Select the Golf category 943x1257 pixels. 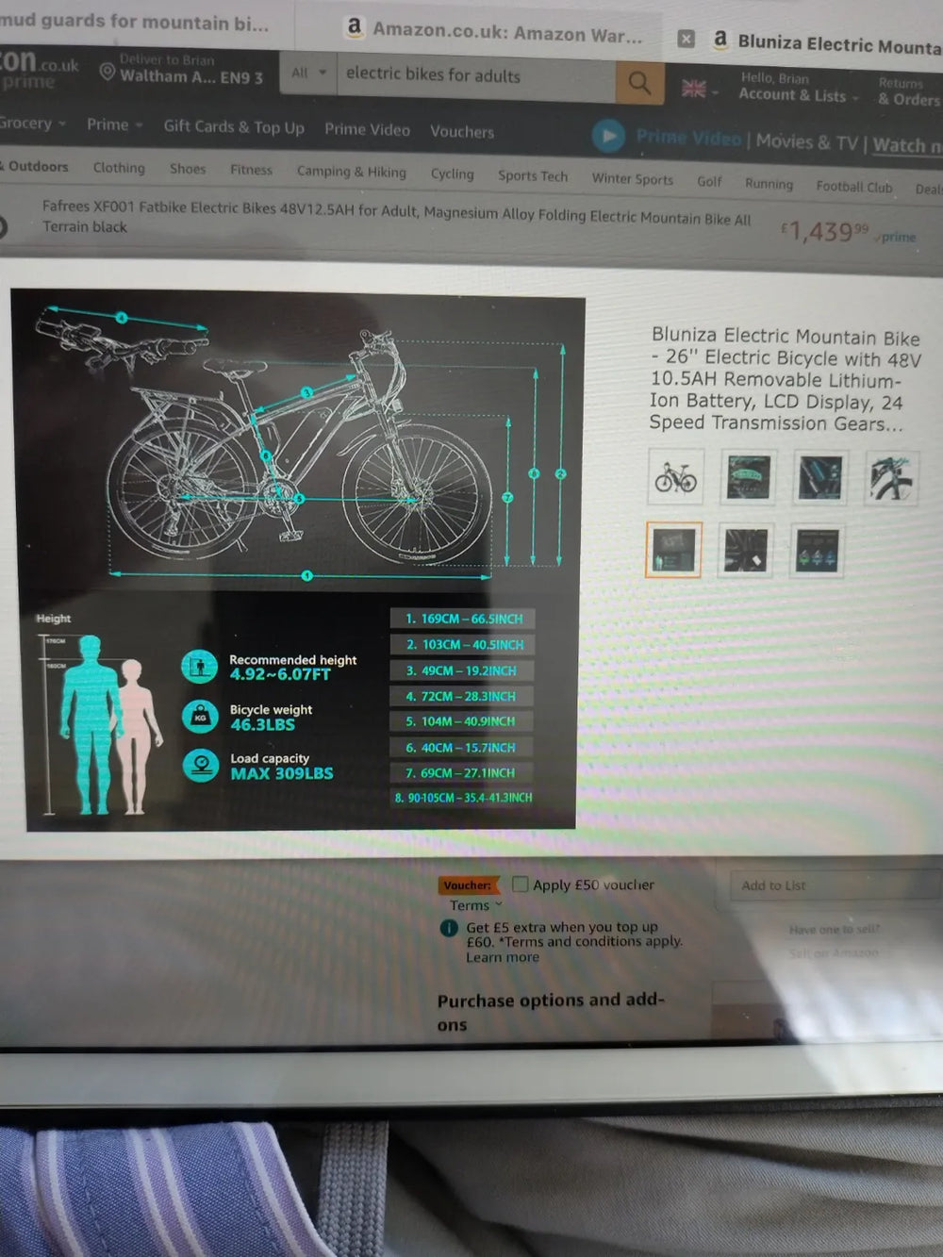709,181
